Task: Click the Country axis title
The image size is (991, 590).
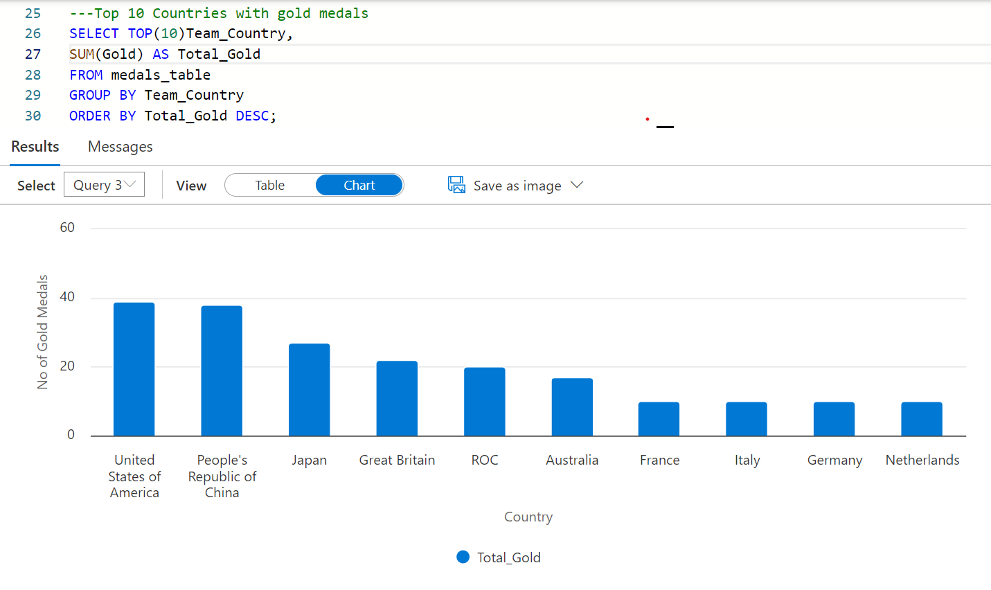Action: click(528, 517)
